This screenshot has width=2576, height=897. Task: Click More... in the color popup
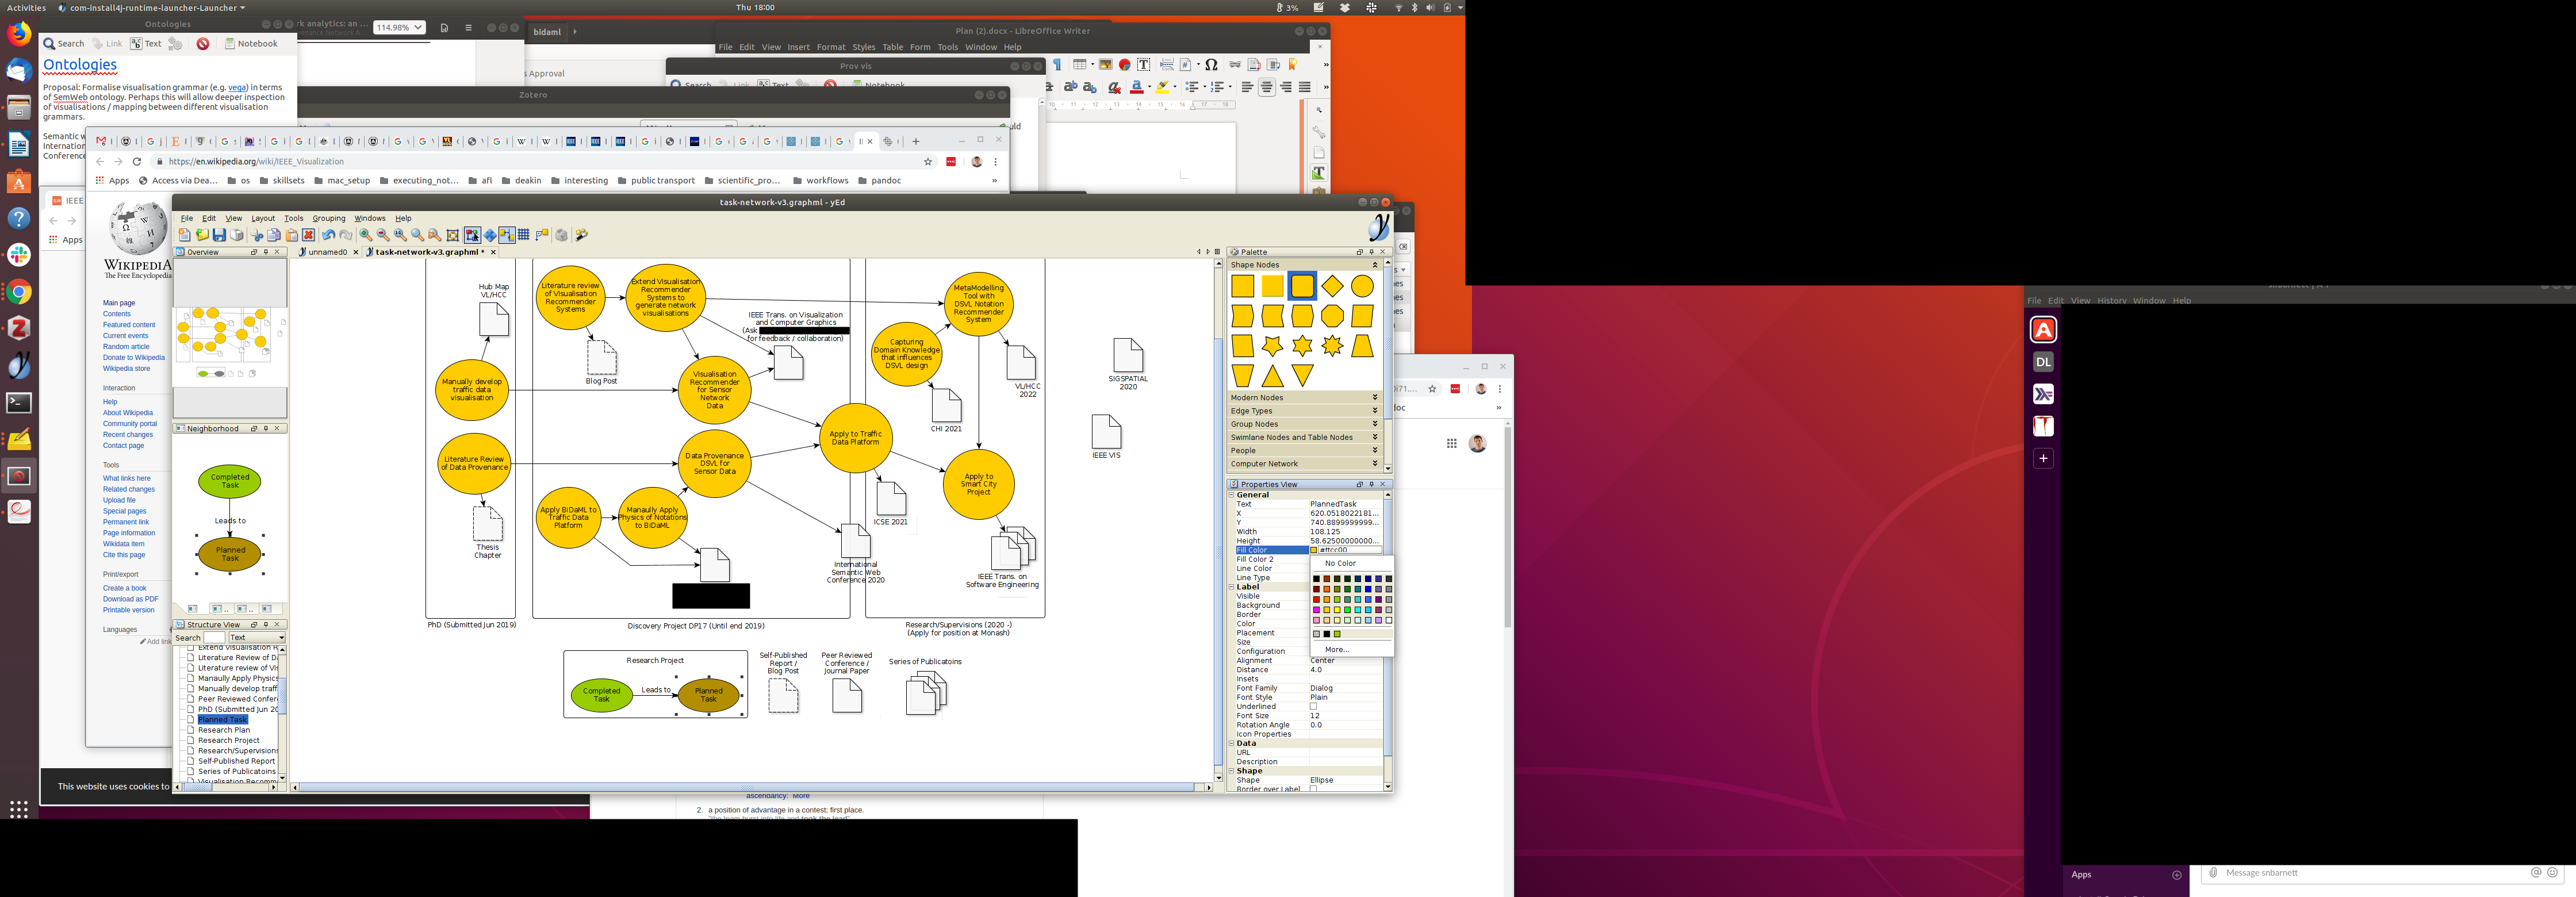click(1337, 649)
